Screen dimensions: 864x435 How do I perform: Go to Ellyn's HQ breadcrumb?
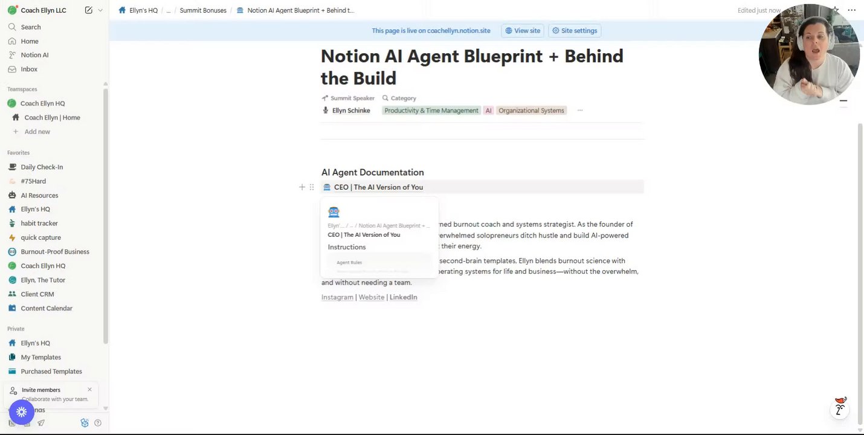pos(138,10)
